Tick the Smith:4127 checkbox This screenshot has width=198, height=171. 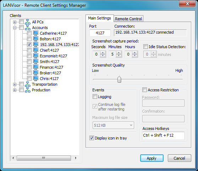[x=29, y=62]
